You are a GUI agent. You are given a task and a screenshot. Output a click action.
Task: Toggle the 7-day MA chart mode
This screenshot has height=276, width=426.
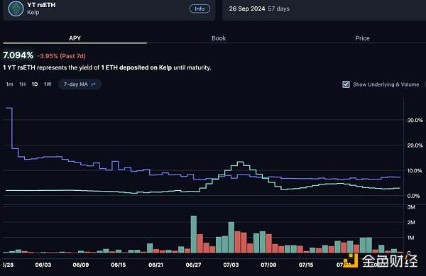(80, 84)
